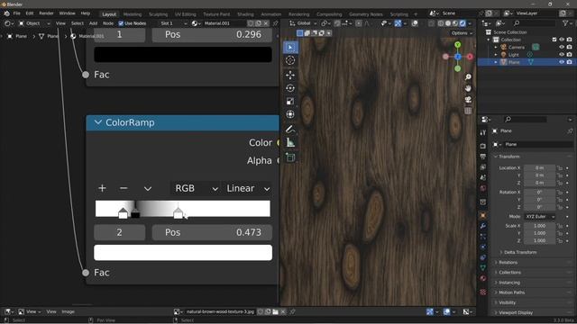577x324 pixels.
Task: Remove color stop with minus button
Action: (124, 188)
